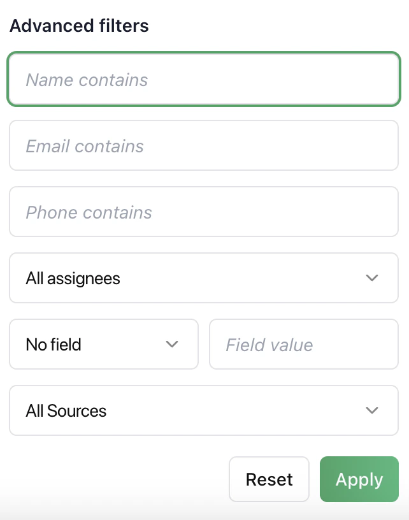Click Reset to clear all filters
409x520 pixels.
click(x=269, y=479)
